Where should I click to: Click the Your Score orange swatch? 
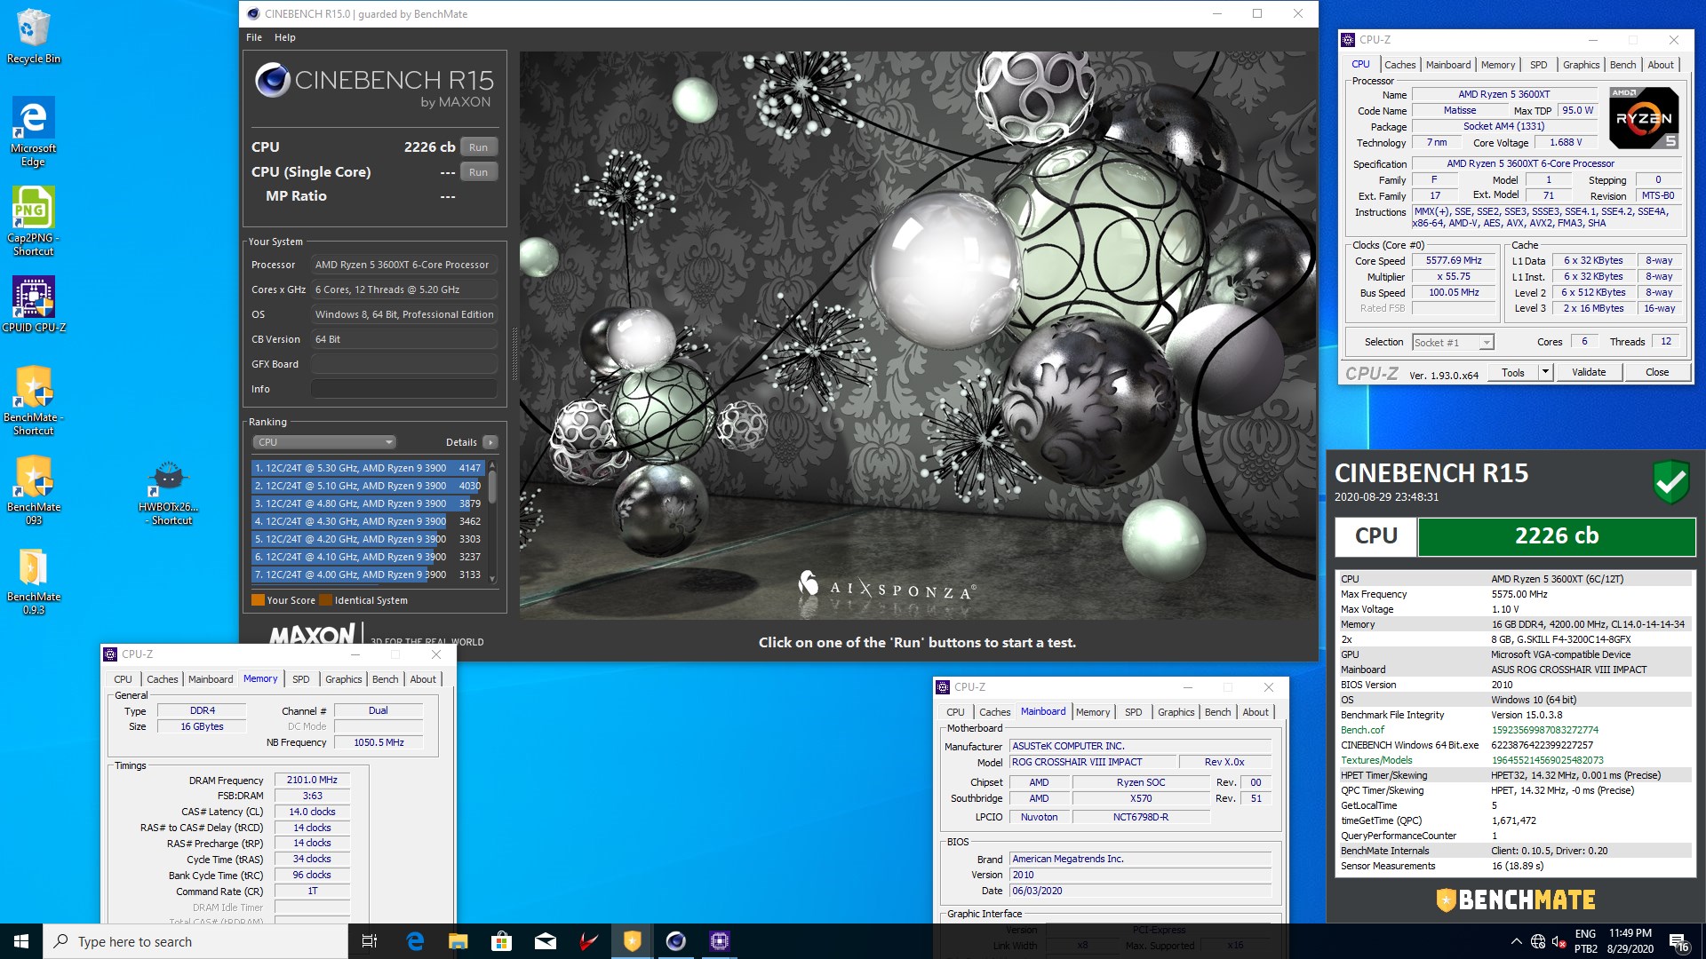coord(258,600)
